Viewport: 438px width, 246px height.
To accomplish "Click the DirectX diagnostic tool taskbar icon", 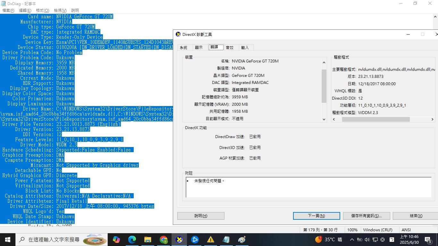I will [x=179, y=240].
